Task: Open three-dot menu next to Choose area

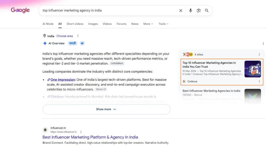Action: (78, 36)
